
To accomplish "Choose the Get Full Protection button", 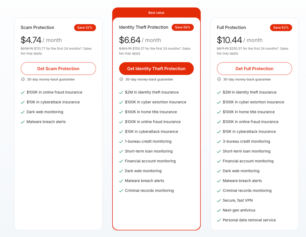I will coord(254,69).
